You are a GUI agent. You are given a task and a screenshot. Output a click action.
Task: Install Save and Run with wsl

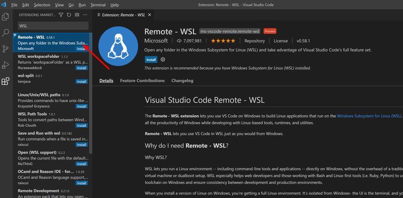pyautogui.click(x=82, y=145)
